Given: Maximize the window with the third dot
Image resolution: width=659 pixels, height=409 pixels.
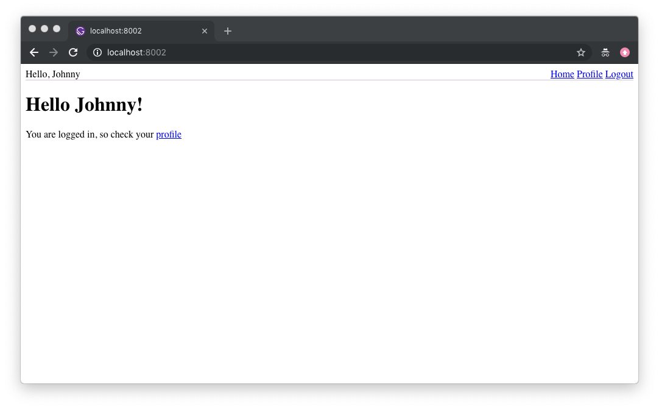Looking at the screenshot, I should [x=57, y=29].
